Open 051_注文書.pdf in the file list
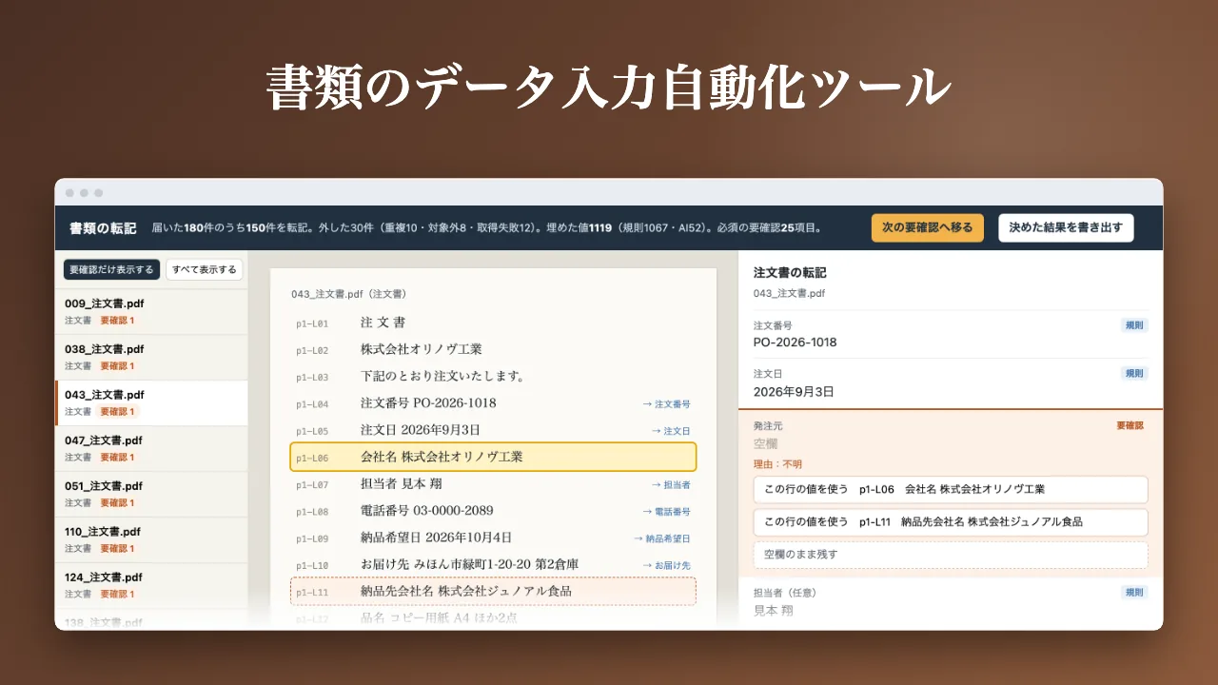The height and width of the screenshot is (685, 1218). pyautogui.click(x=151, y=495)
